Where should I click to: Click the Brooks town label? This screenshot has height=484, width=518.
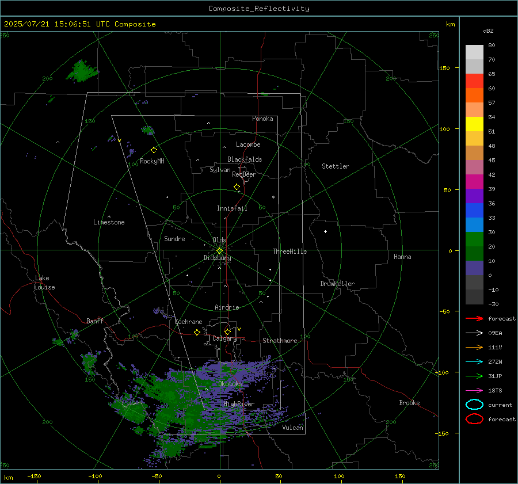click(x=409, y=403)
